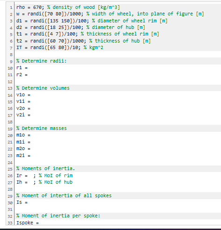The height and width of the screenshot is (230, 221).
Task: Click line number 12 in gutter
Action: pos(10,82)
